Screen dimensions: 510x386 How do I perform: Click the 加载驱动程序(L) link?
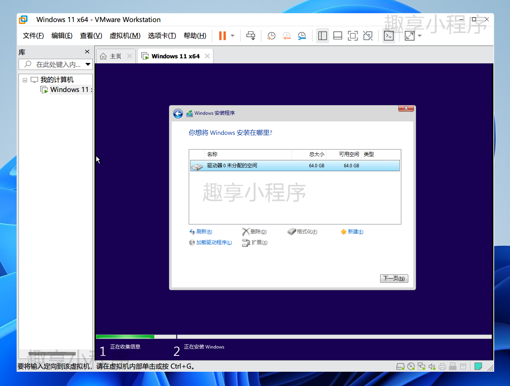pyautogui.click(x=210, y=243)
